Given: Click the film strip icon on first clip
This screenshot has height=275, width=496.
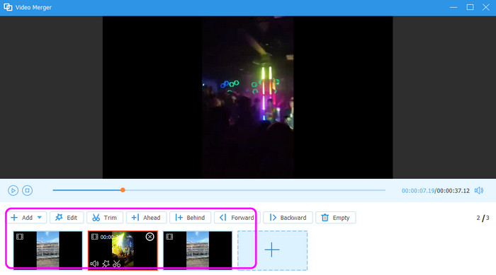Looking at the screenshot, I should (x=20, y=237).
